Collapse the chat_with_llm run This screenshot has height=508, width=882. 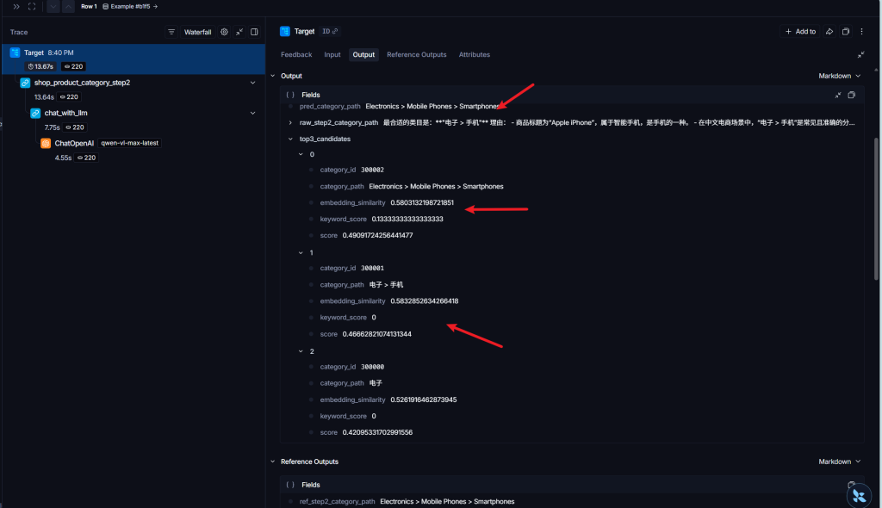click(x=252, y=113)
